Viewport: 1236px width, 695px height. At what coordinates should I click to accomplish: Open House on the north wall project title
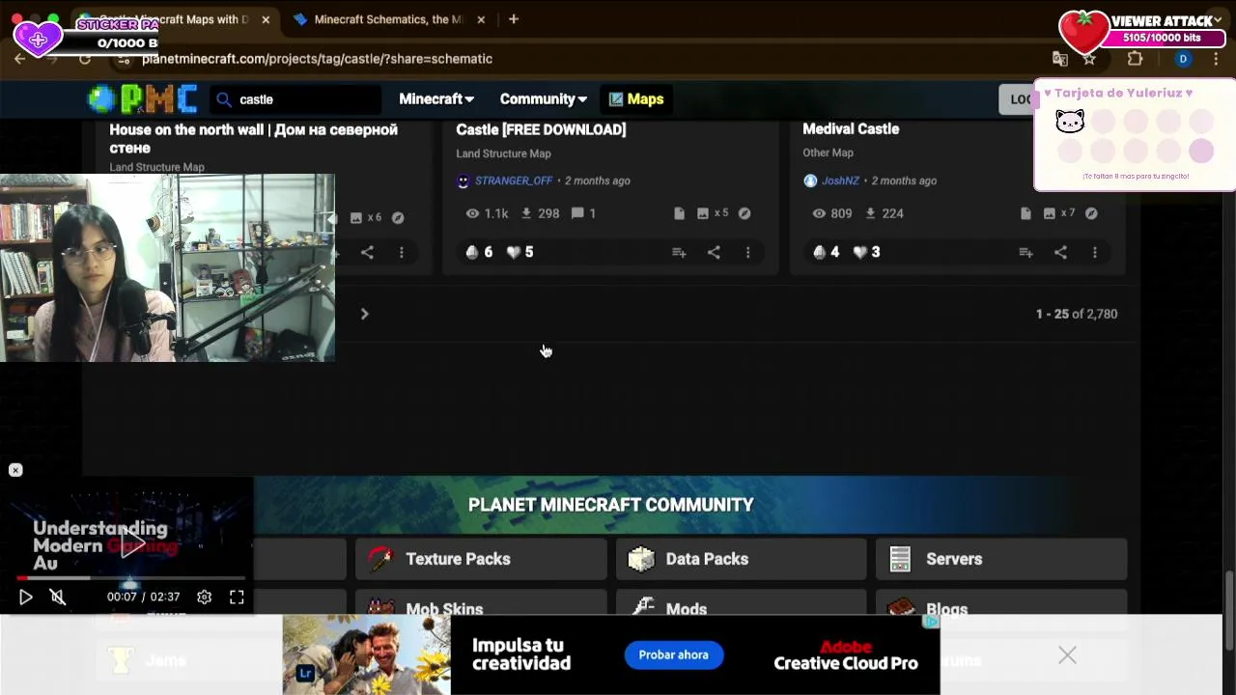tap(254, 138)
